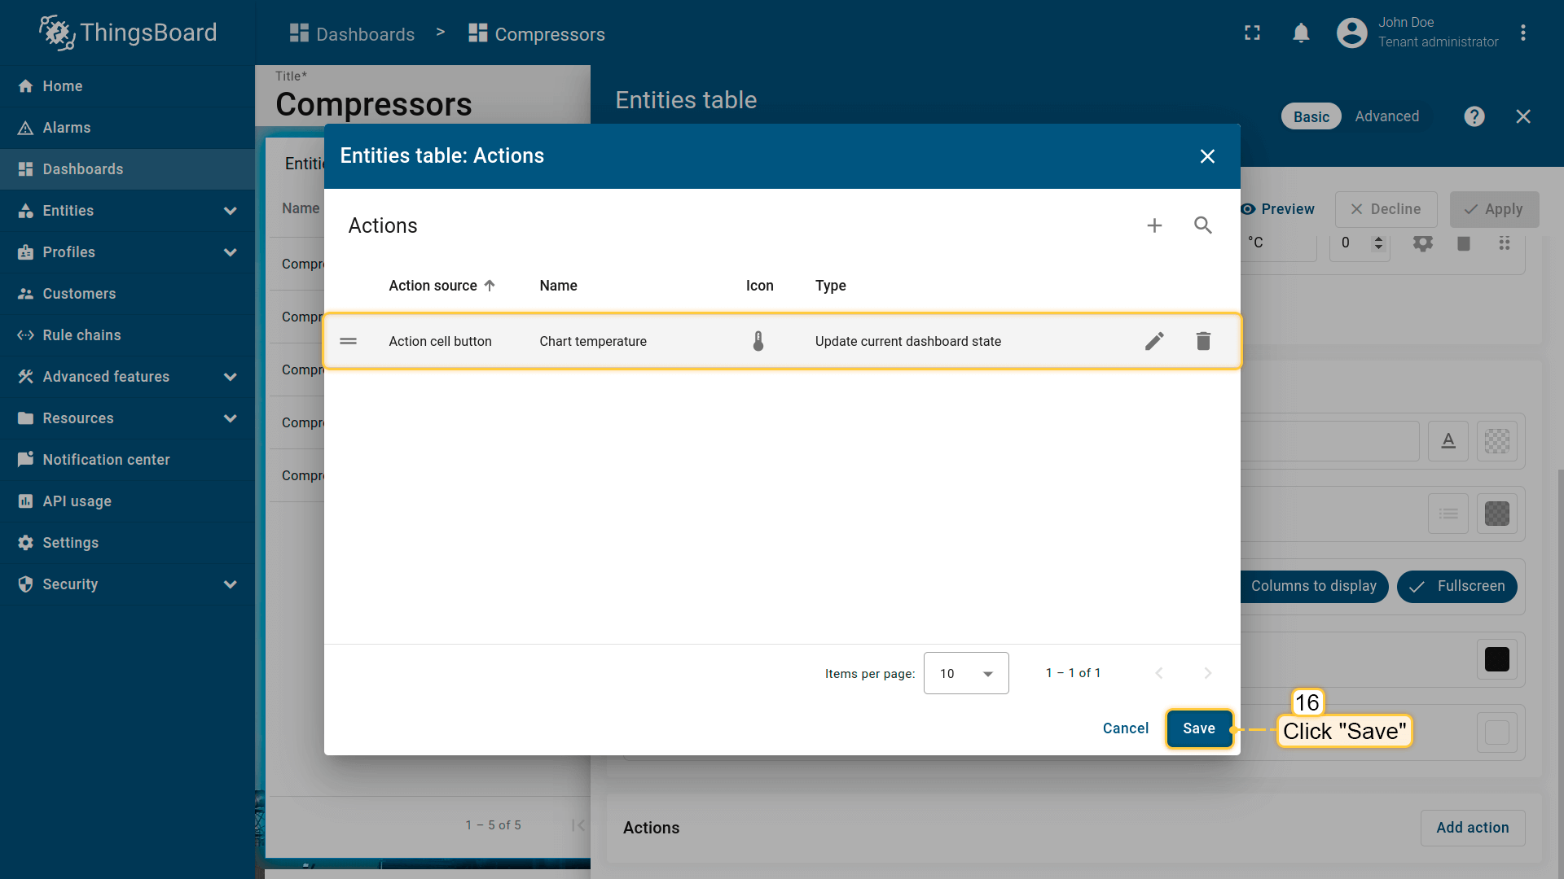Open the search icon in Actions table
Screen dimensions: 1564x879
tap(1203, 225)
